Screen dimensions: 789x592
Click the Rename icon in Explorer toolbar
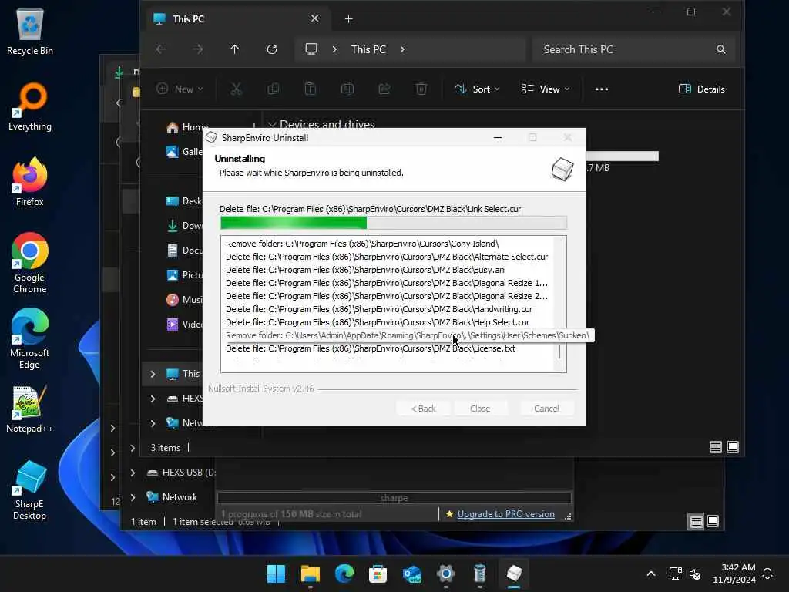(x=347, y=89)
